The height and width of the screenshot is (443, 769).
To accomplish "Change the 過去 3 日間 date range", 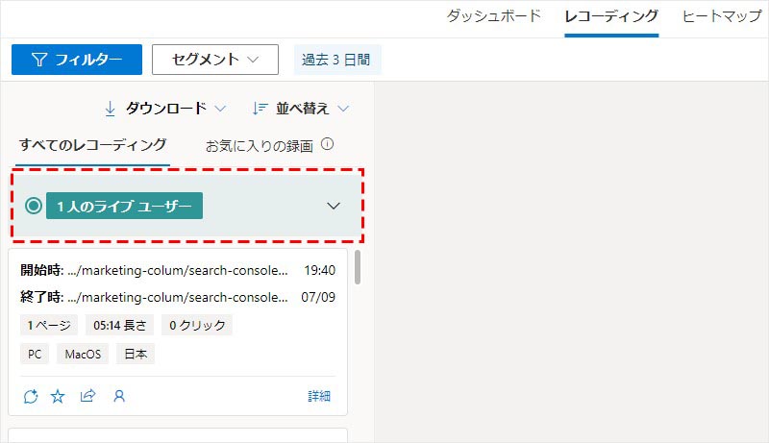I will (337, 60).
